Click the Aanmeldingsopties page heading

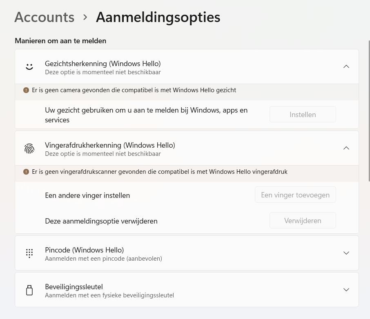tap(158, 17)
